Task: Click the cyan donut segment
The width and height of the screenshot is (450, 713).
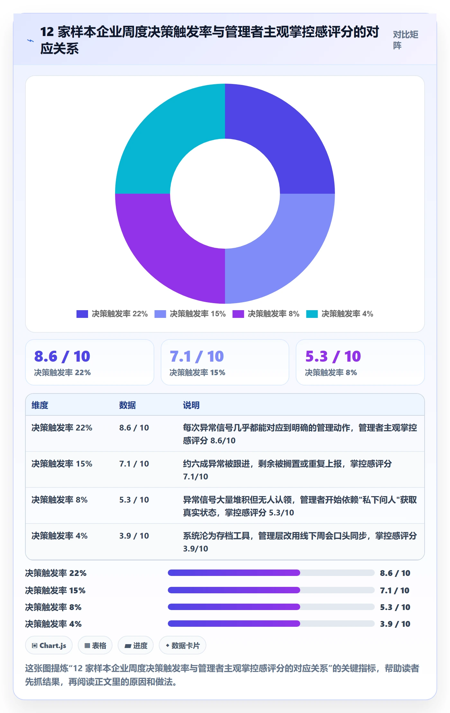Action: 167,135
